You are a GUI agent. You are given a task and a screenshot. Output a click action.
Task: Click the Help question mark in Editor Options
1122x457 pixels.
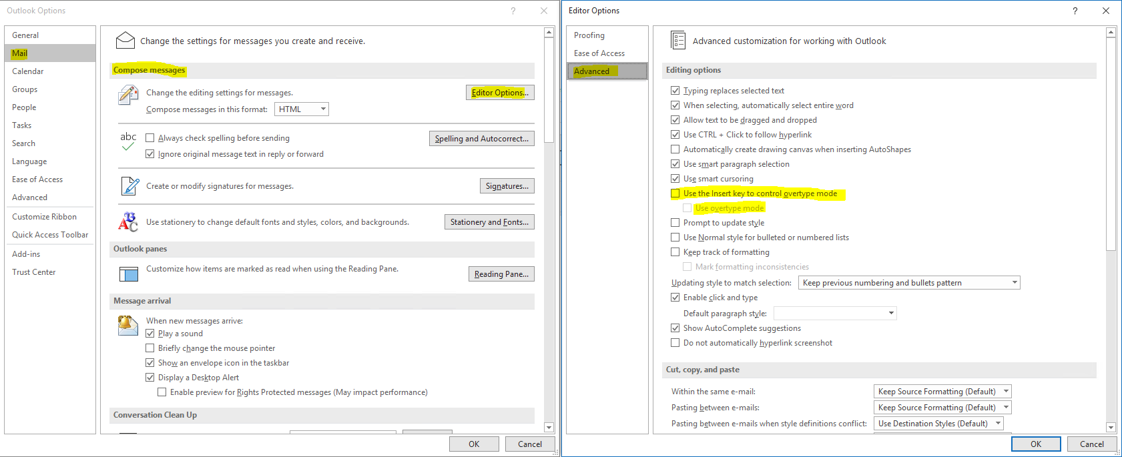[1075, 11]
